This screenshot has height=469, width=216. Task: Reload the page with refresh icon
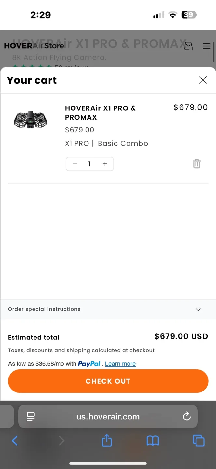coord(187,416)
